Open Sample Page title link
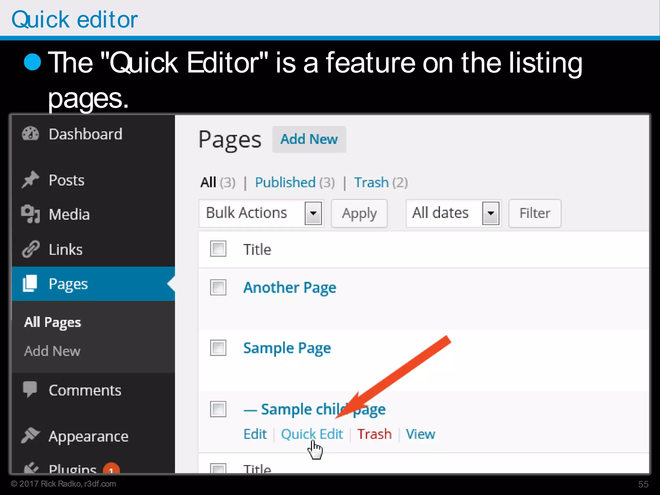 pyautogui.click(x=287, y=348)
